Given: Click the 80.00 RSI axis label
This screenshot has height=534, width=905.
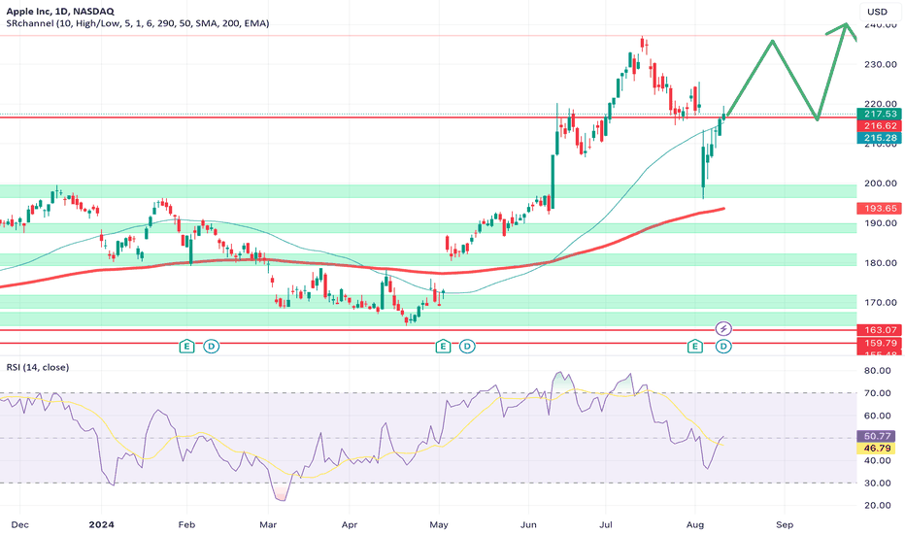Looking at the screenshot, I should pos(877,371).
